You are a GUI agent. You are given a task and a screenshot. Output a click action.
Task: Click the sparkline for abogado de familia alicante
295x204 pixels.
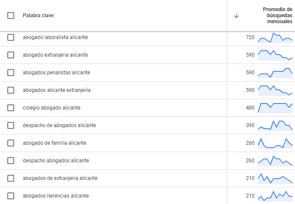275,143
